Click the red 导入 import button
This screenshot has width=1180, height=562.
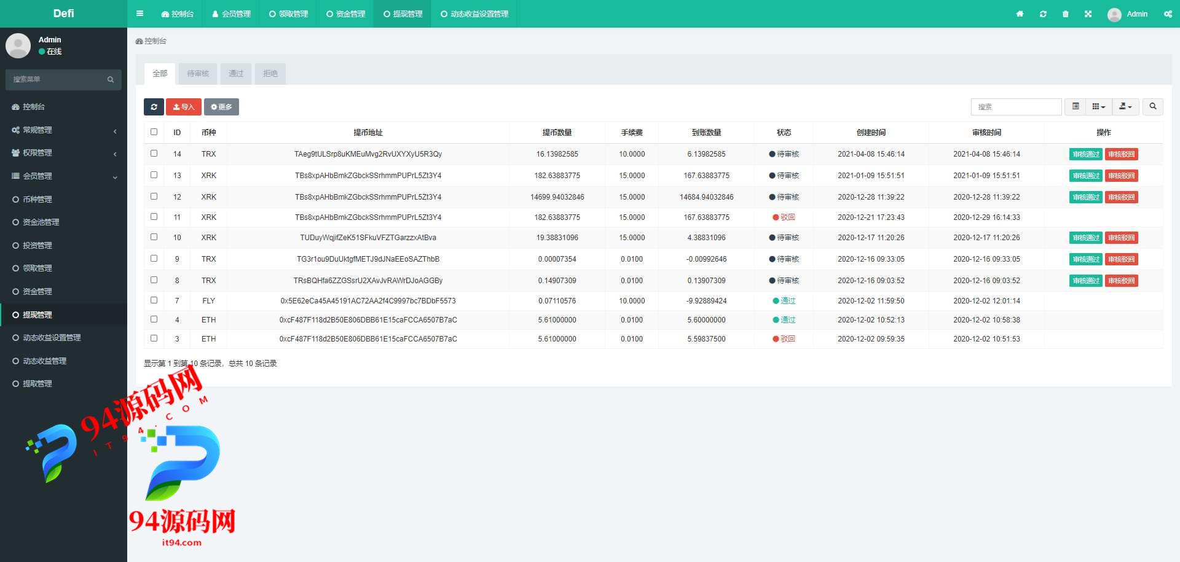[184, 107]
